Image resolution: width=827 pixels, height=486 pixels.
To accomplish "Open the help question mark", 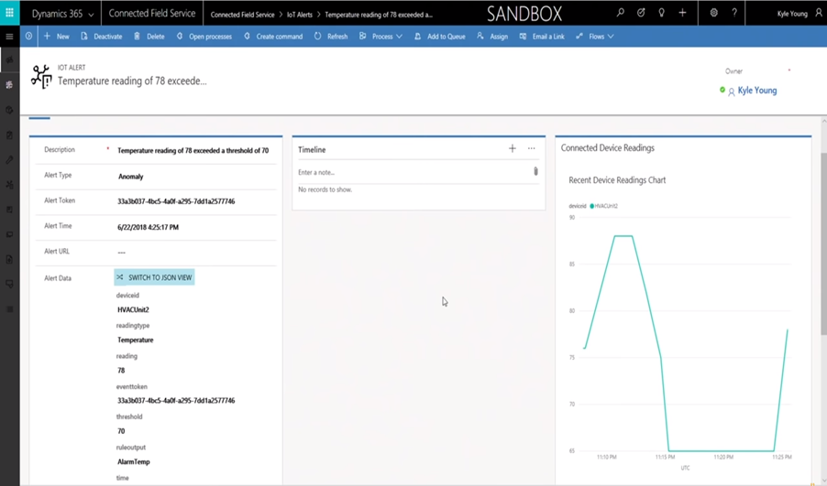I will (x=734, y=13).
